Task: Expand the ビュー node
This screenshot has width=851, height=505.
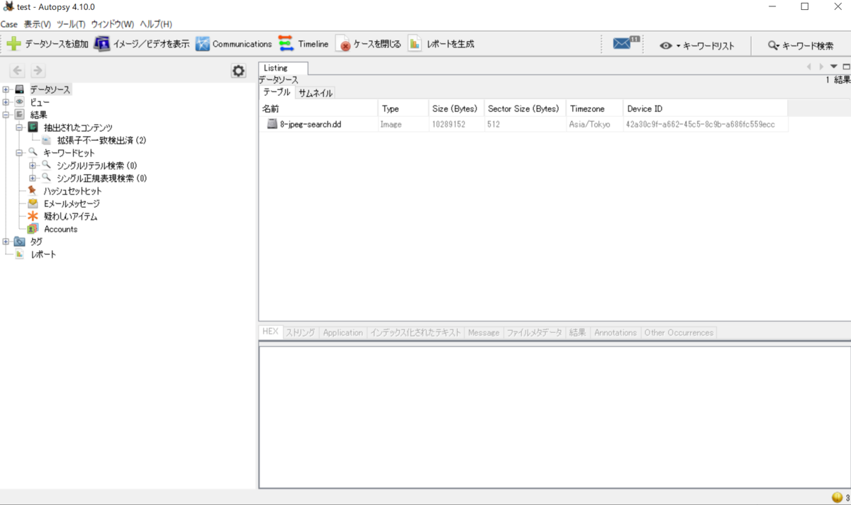Action: click(x=6, y=103)
